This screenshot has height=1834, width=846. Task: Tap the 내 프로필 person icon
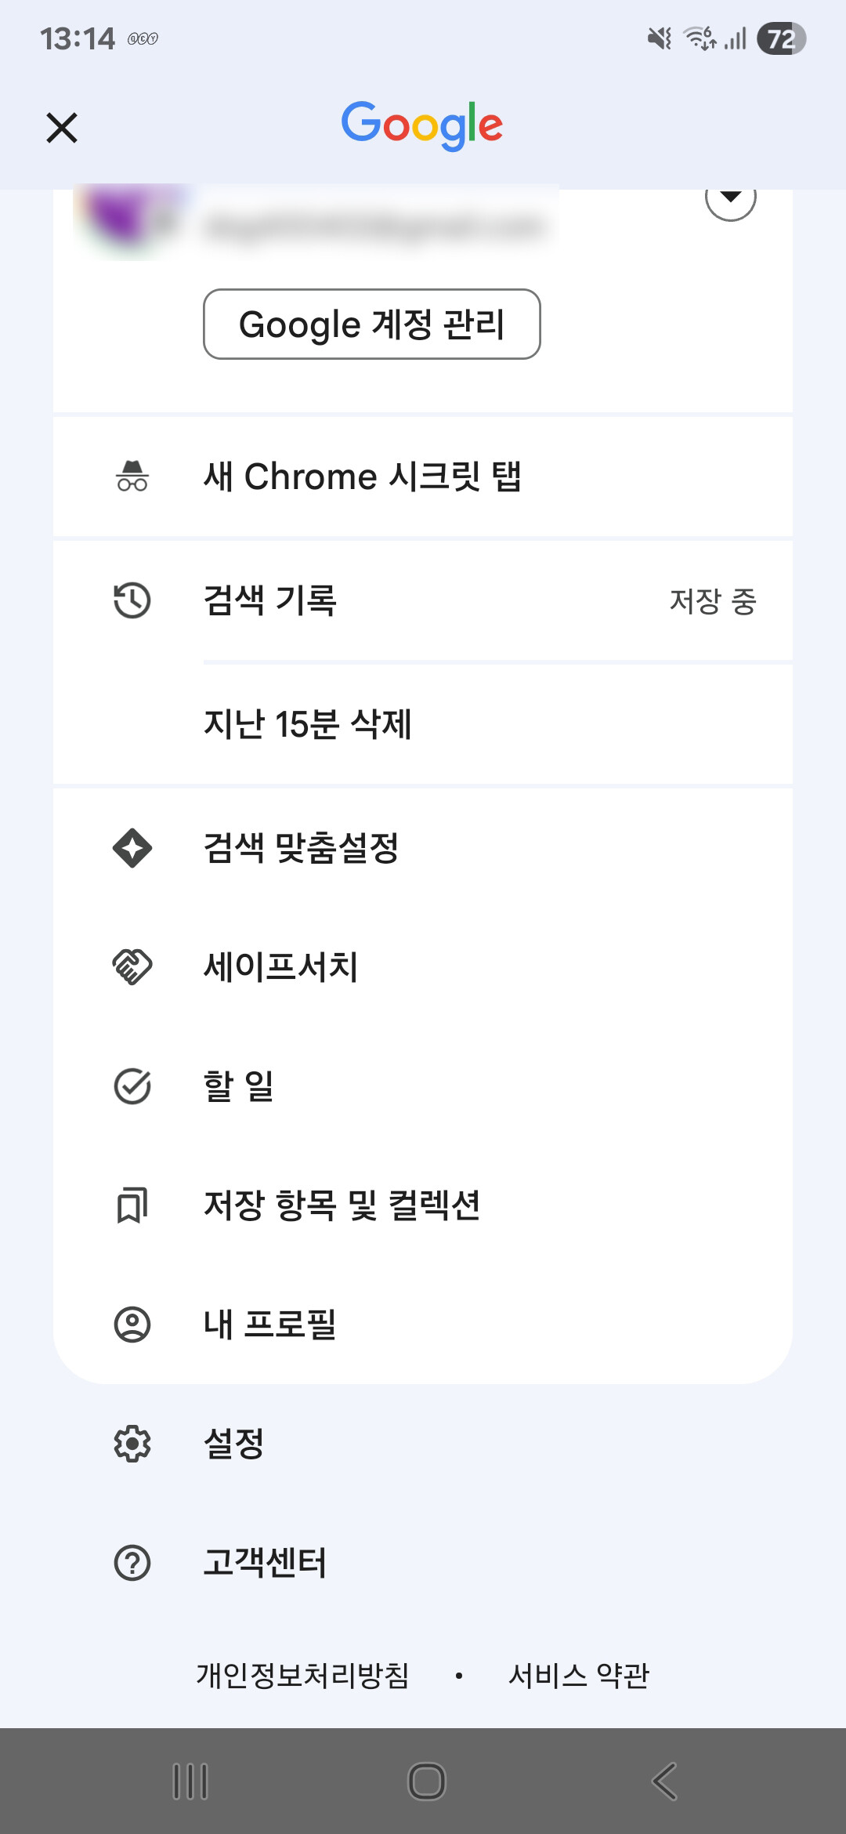tap(132, 1325)
